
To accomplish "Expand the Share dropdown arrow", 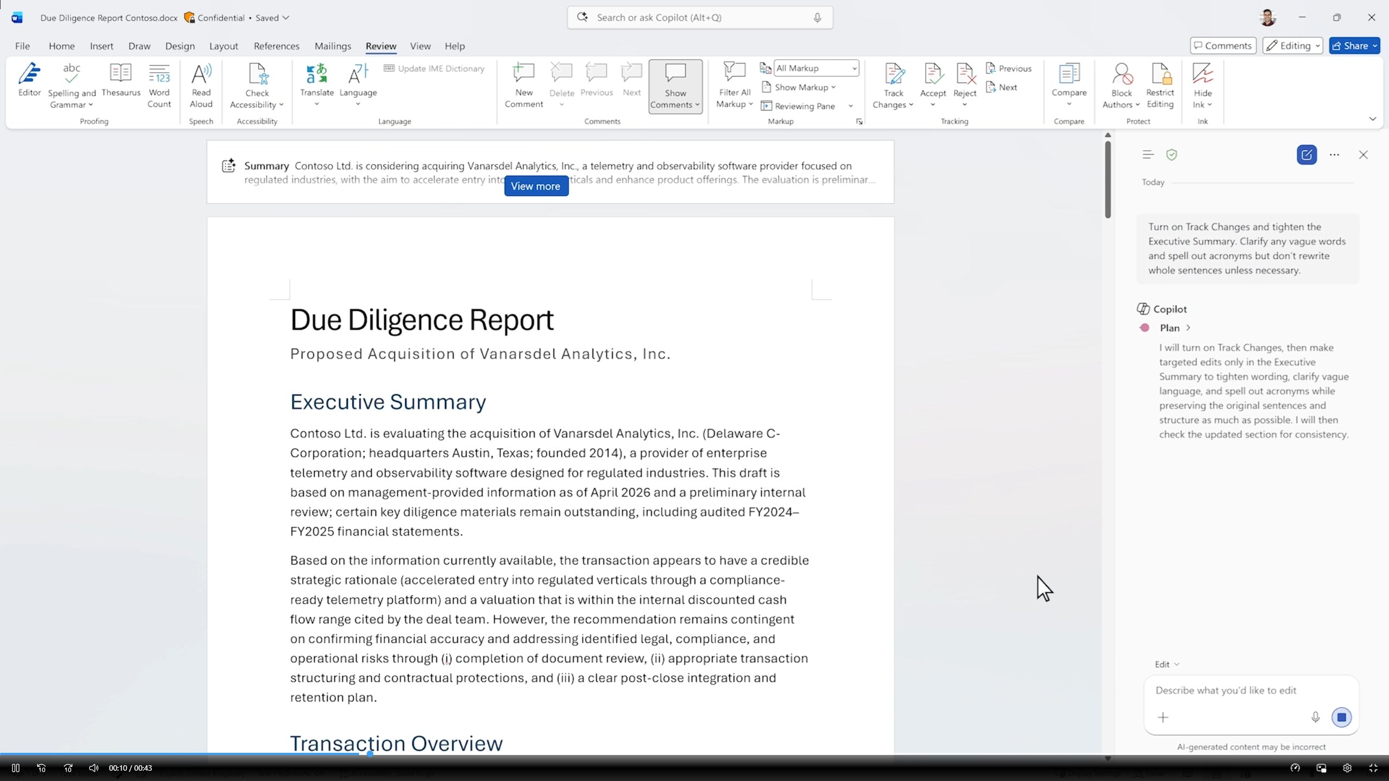I will pyautogui.click(x=1375, y=46).
